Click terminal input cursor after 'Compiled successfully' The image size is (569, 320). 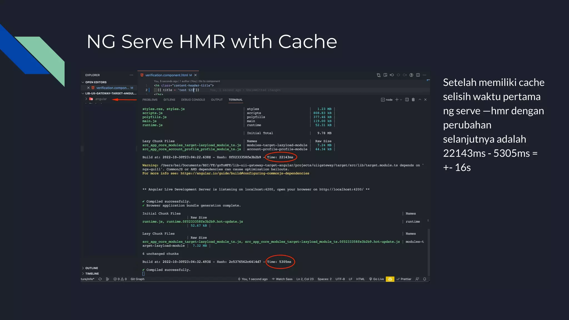(143, 274)
